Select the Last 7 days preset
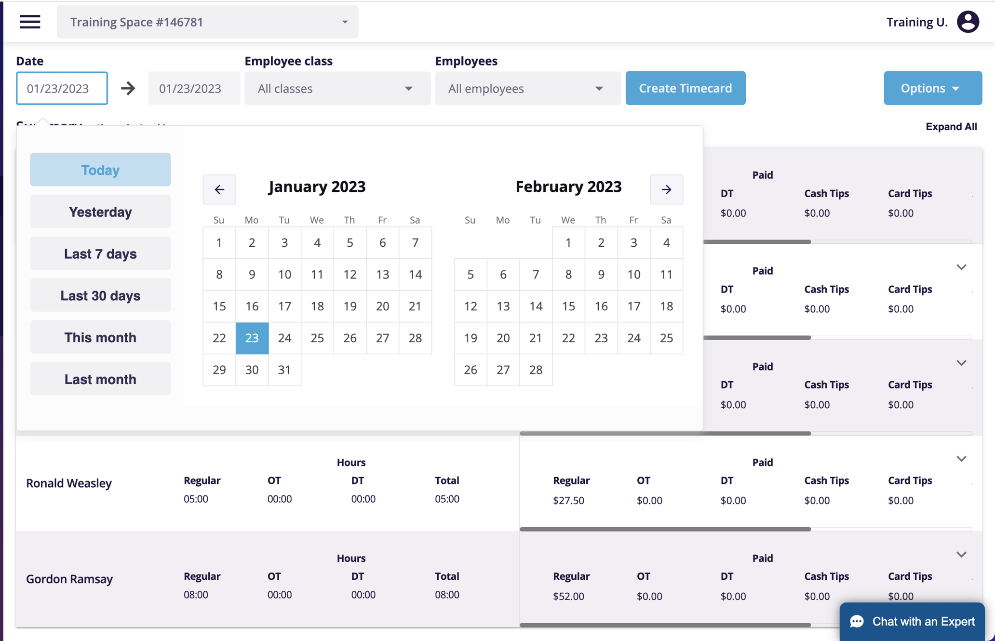 [100, 254]
